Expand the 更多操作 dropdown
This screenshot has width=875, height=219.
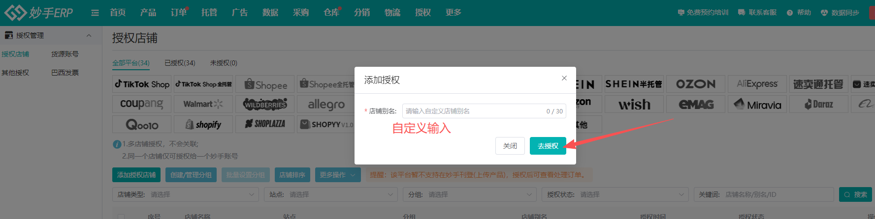click(x=338, y=175)
